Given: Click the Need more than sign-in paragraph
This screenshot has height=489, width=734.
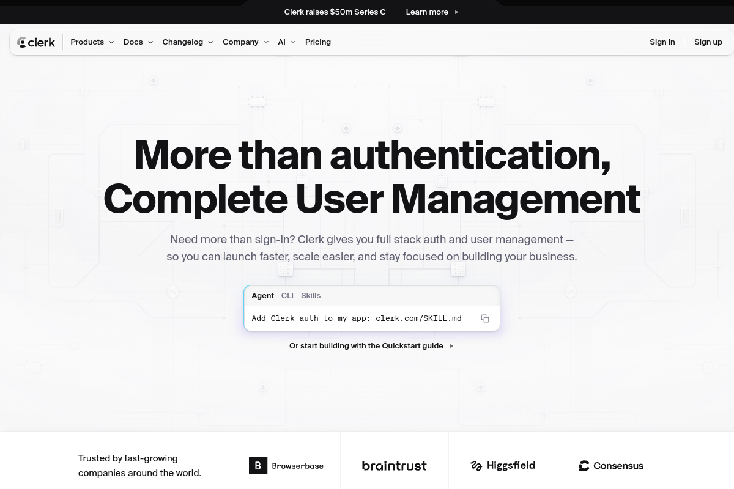Looking at the screenshot, I should tap(372, 248).
